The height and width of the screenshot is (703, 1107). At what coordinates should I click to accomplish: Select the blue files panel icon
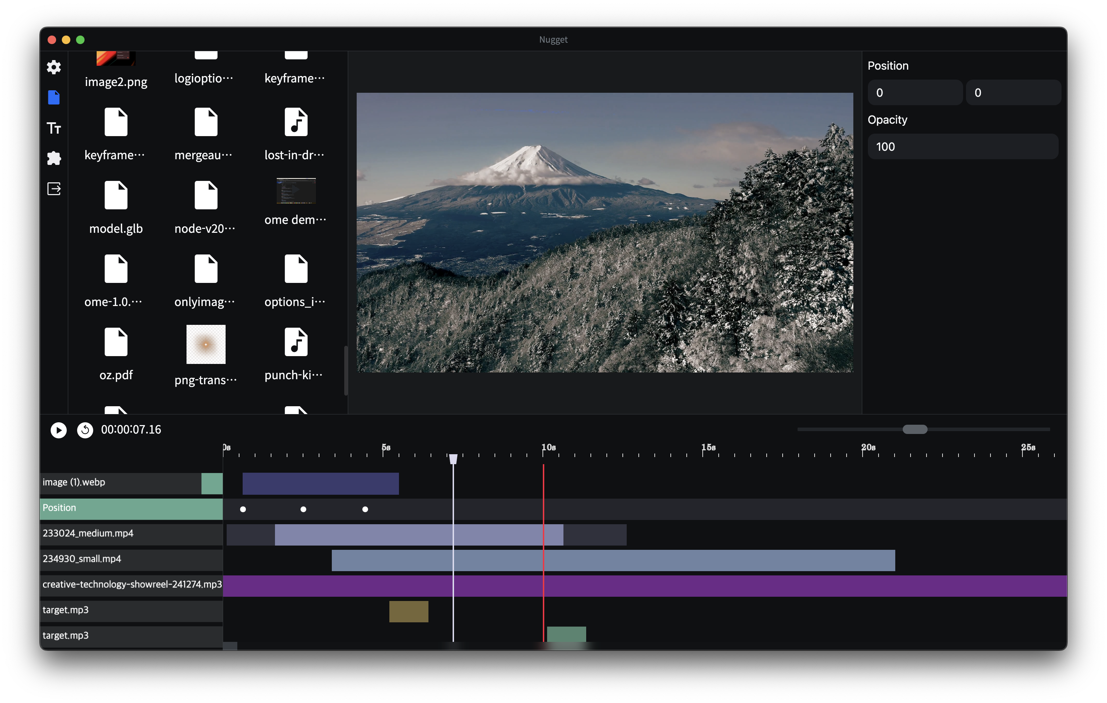54,97
